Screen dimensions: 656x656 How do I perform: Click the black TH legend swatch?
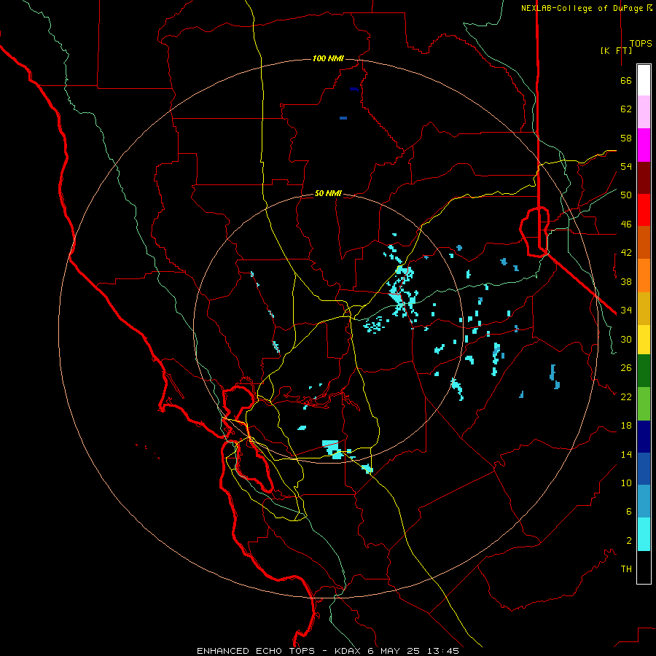point(644,567)
